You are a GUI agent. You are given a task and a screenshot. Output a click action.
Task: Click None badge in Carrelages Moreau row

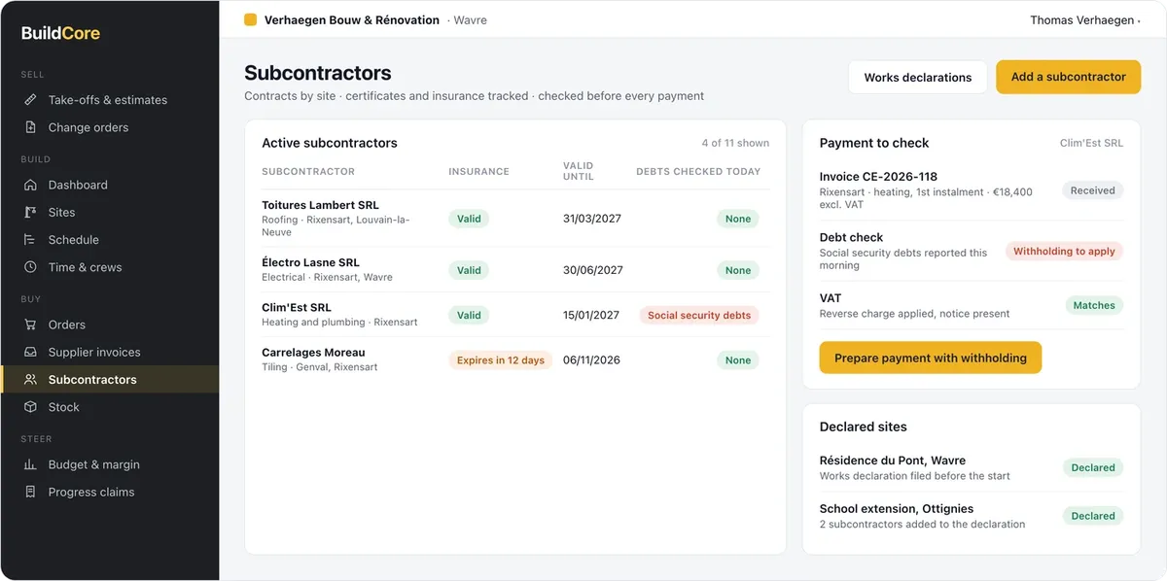[x=738, y=359]
